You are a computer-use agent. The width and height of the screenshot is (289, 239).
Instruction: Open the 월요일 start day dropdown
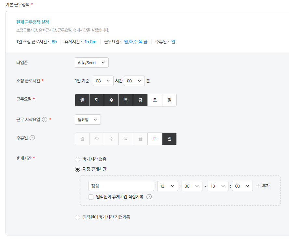(x=88, y=119)
